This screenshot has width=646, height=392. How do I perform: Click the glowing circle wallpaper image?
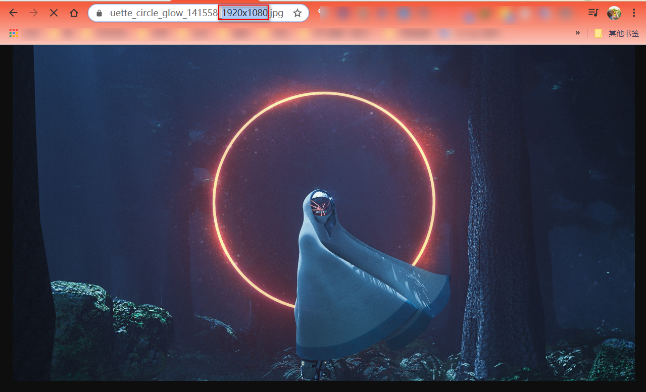click(x=324, y=212)
